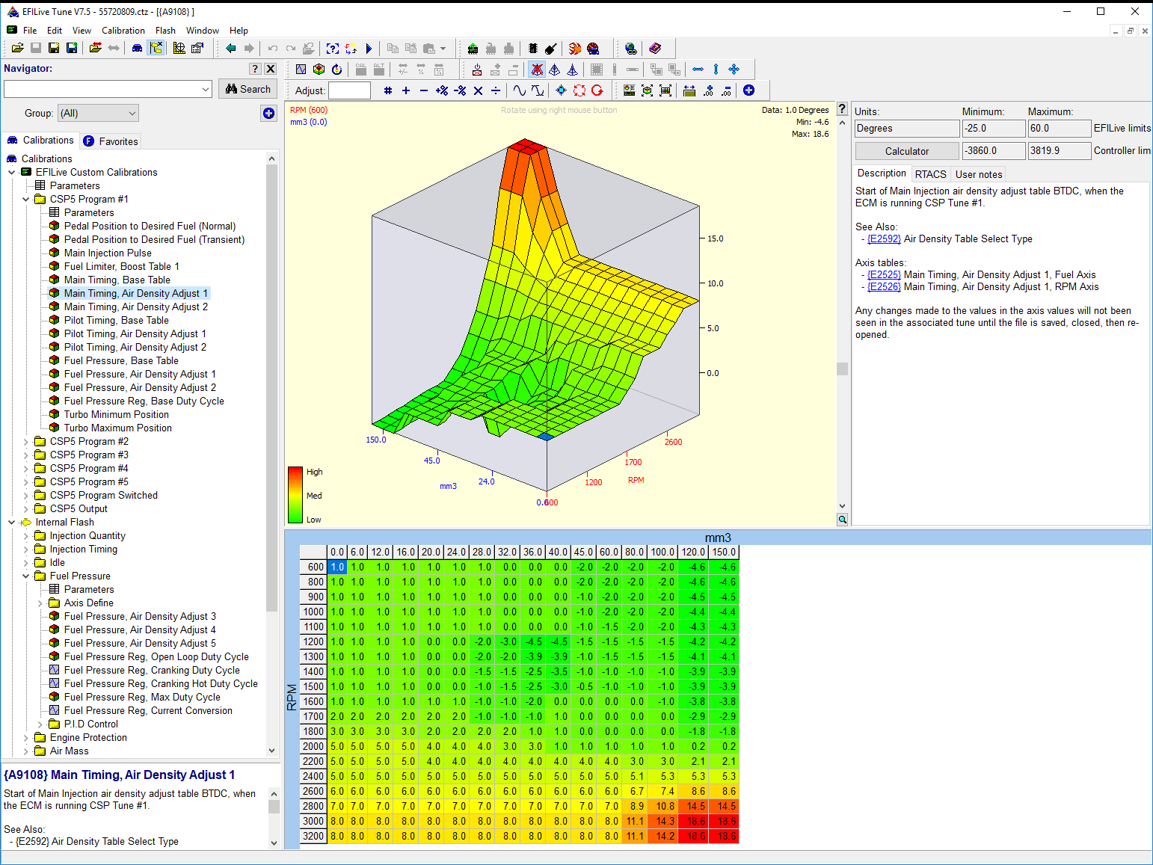
Task: Toggle the Navigator panel toolbar button
Action: 156,49
